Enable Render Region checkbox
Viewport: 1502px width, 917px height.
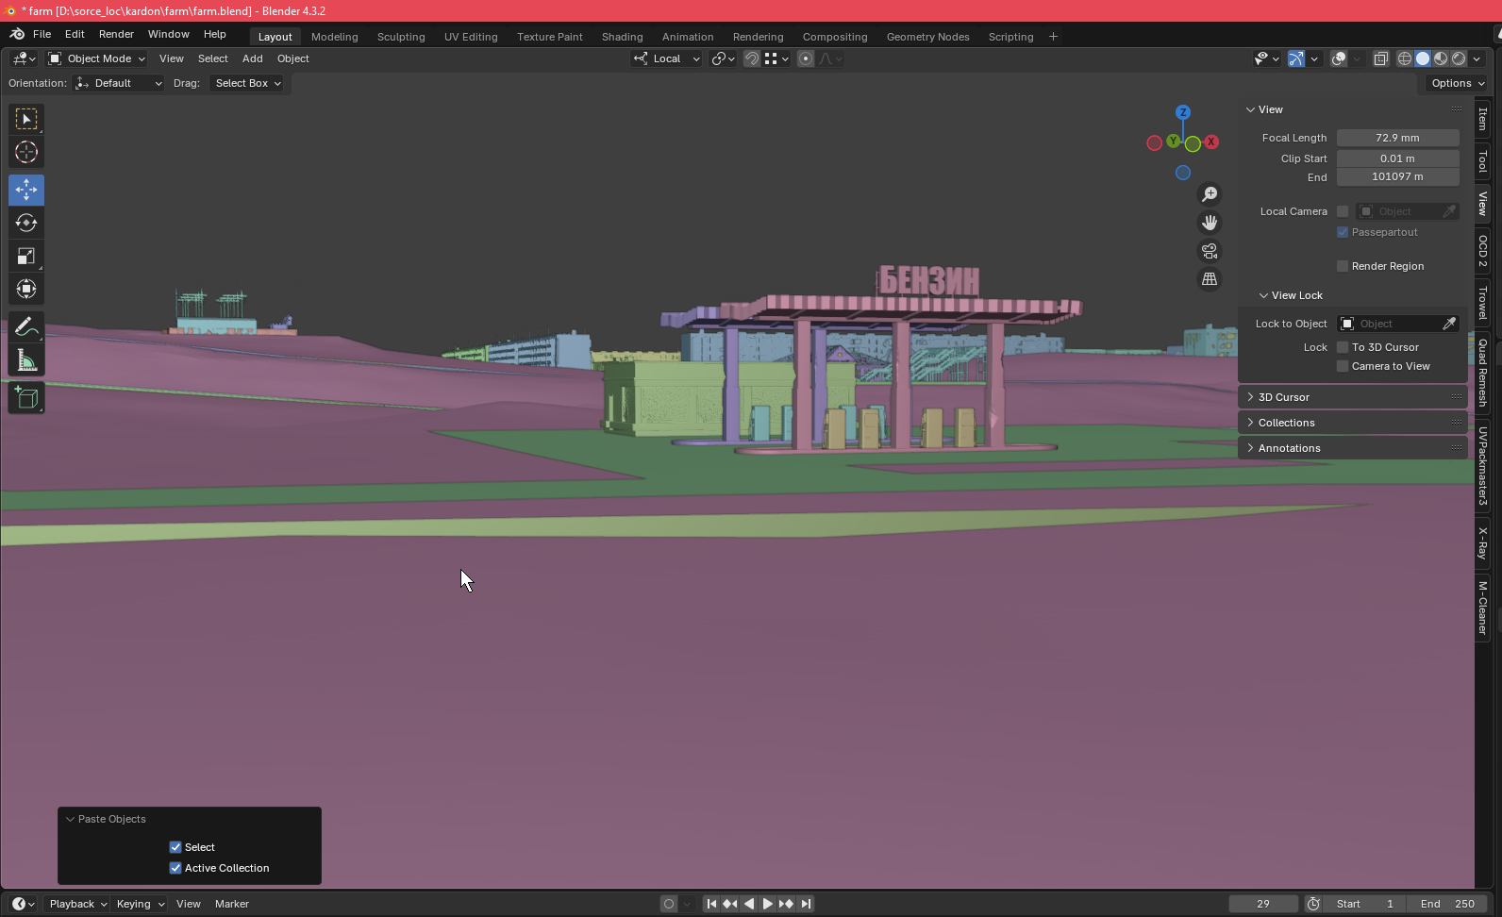click(x=1343, y=266)
